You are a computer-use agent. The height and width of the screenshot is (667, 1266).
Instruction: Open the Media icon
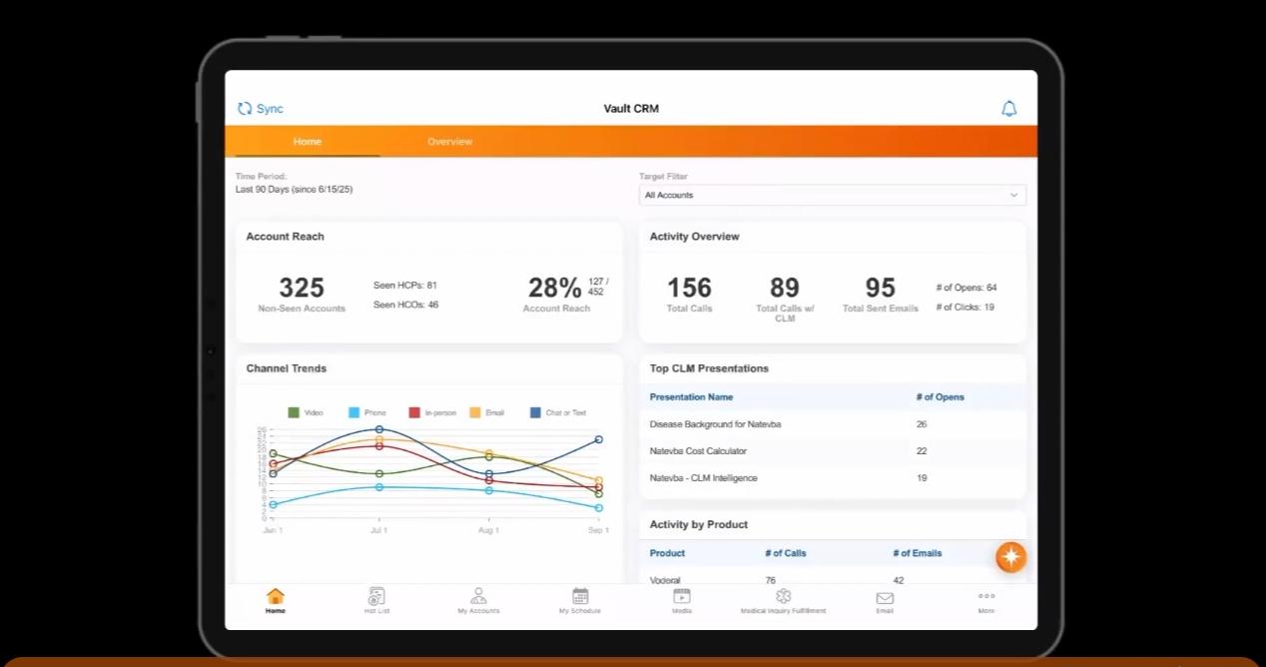pyautogui.click(x=682, y=597)
